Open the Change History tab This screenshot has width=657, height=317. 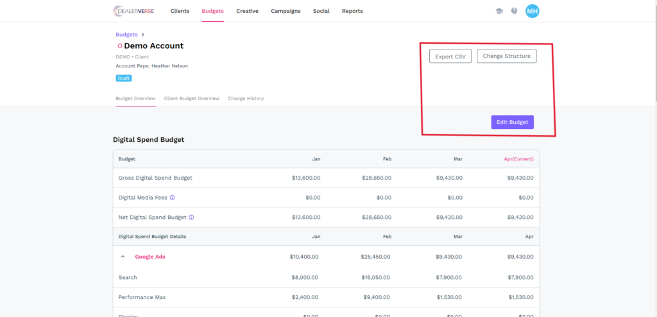click(x=245, y=99)
